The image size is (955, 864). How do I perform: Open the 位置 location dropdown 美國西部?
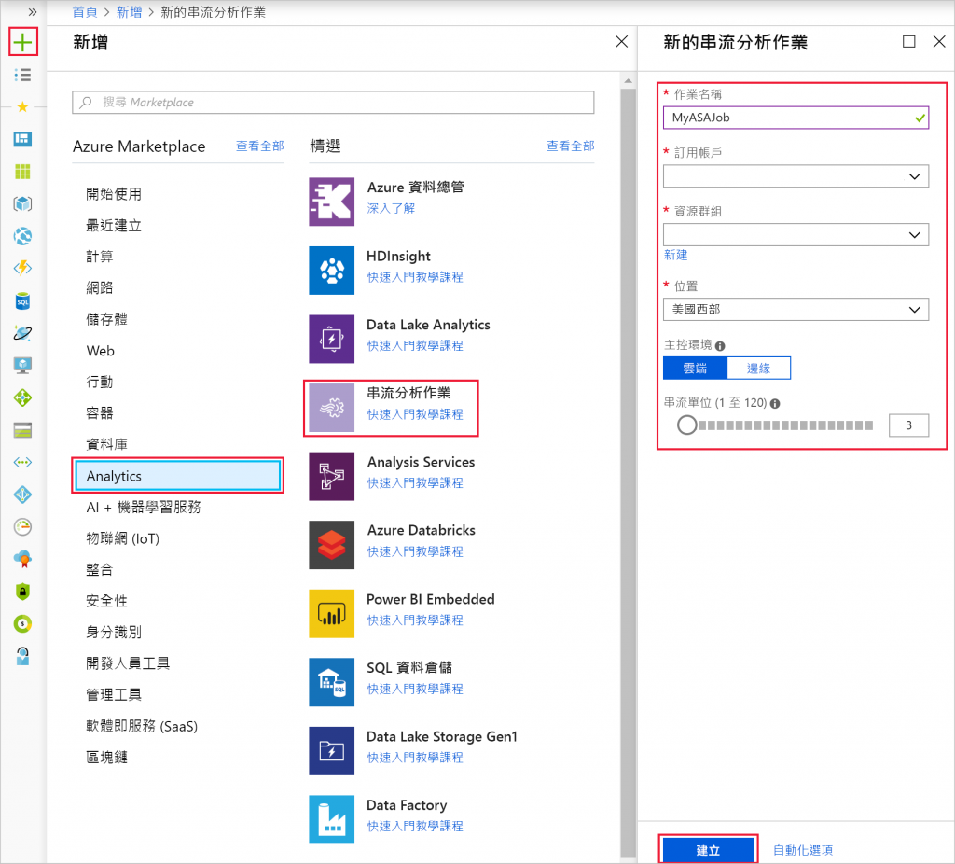point(796,310)
